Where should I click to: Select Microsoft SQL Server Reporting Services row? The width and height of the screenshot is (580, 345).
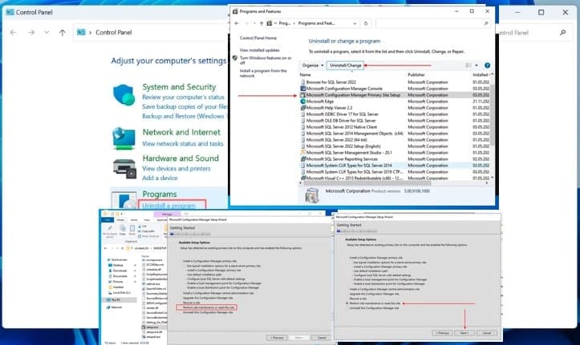(x=395, y=159)
